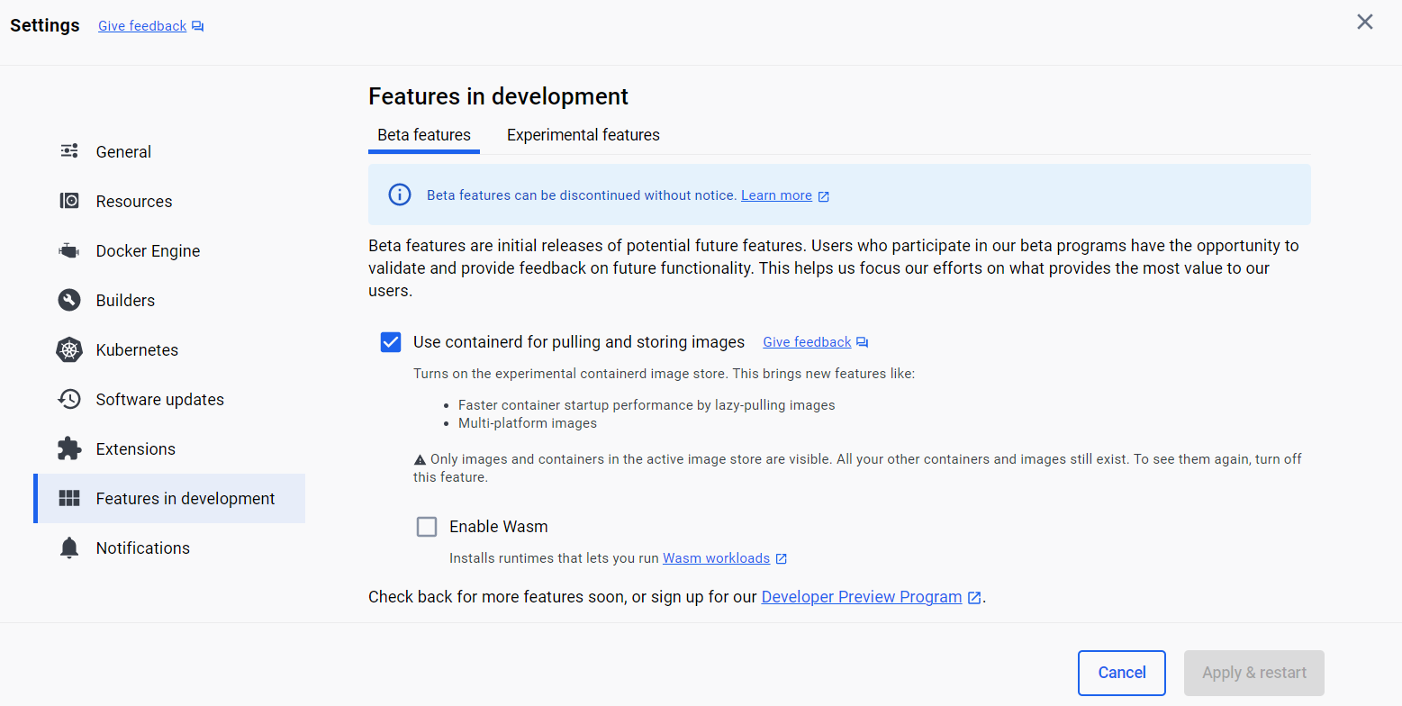Viewport: 1402px width, 706px height.
Task: Open the Developer Preview Program link
Action: [x=862, y=597]
